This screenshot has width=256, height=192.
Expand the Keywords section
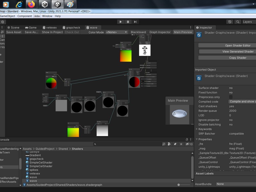click(x=205, y=129)
